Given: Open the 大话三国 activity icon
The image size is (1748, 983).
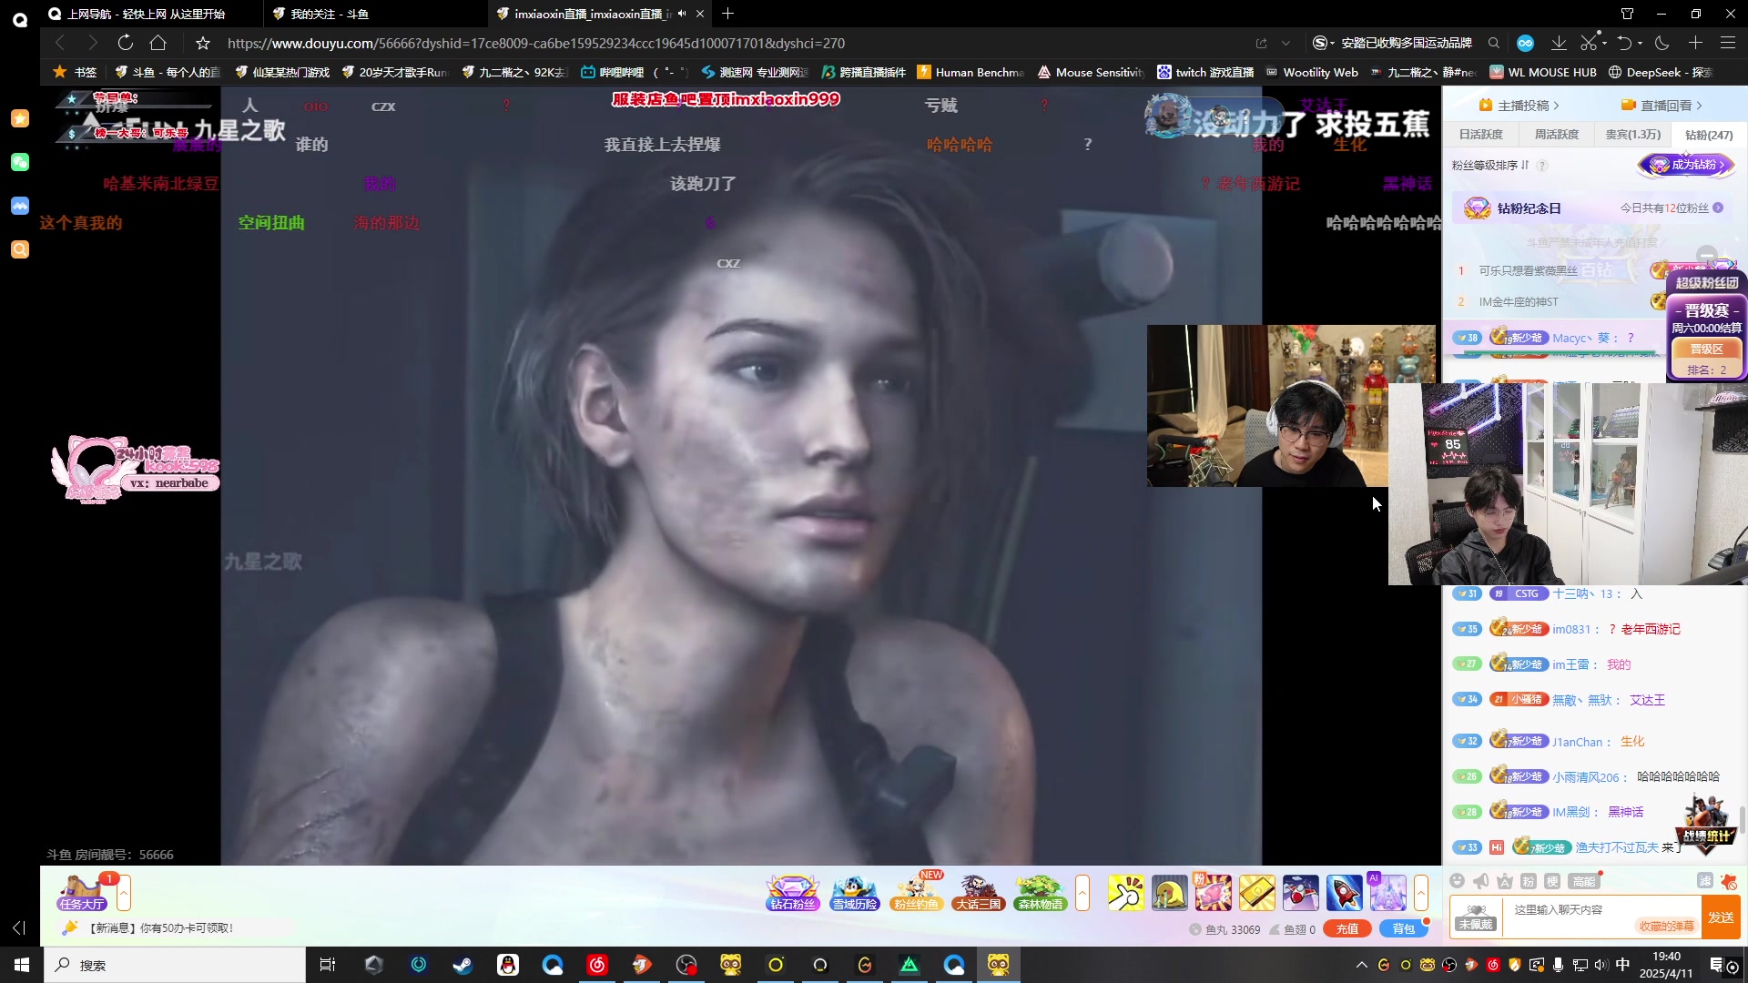Looking at the screenshot, I should 978,893.
